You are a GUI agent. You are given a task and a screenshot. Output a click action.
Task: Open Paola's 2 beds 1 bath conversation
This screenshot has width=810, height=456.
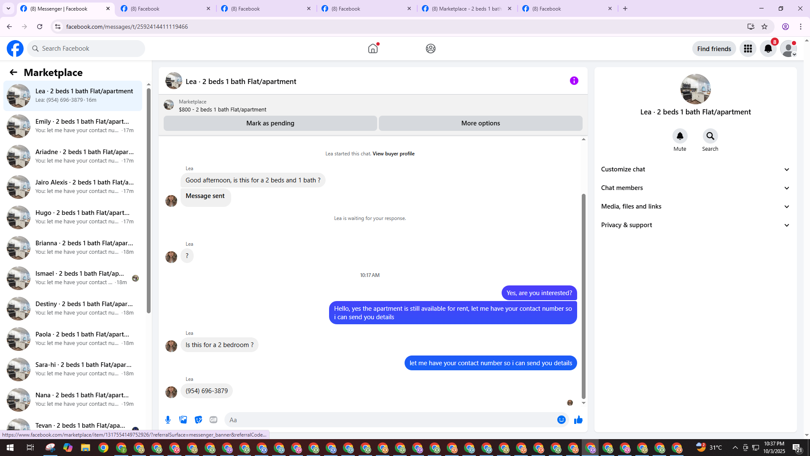point(73,339)
